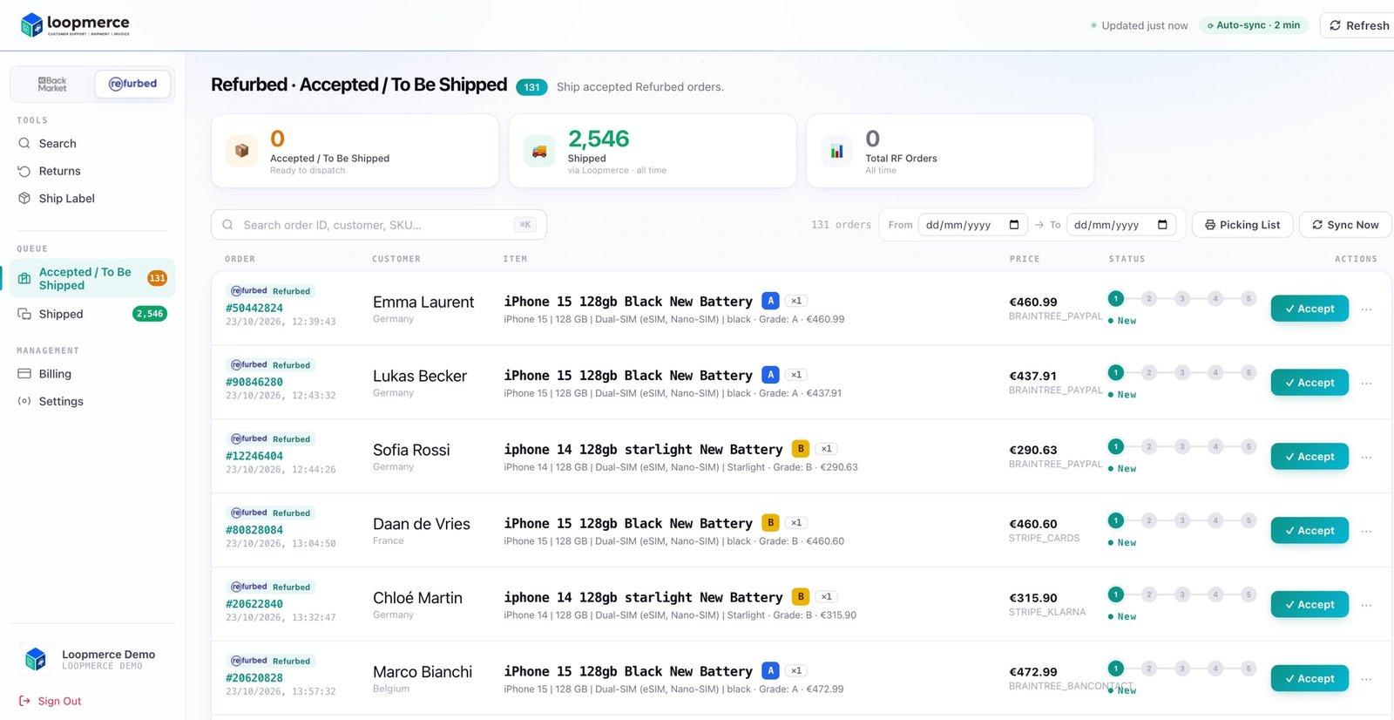Open order #50442824
The image size is (1394, 720).
coord(254,308)
